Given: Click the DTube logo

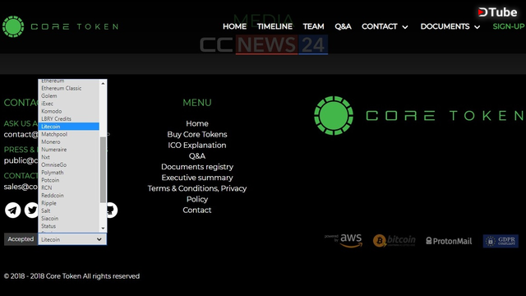Looking at the screenshot, I should 498,12.
